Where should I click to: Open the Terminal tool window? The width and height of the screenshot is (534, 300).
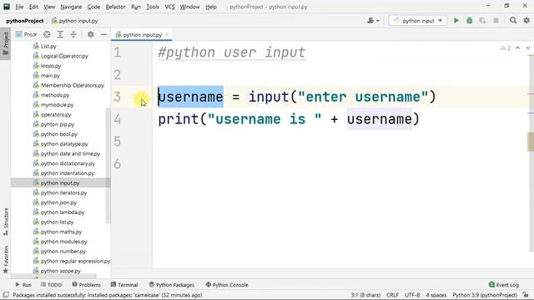coord(124,285)
